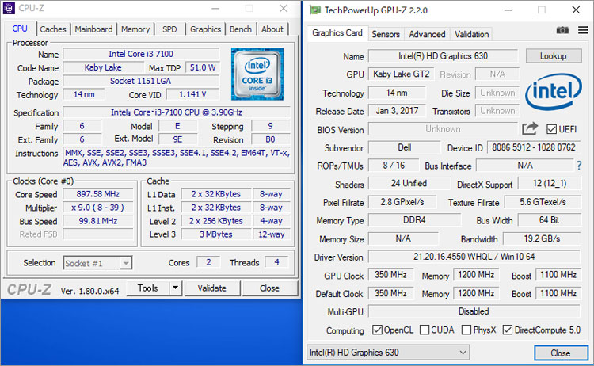The height and width of the screenshot is (366, 594).
Task: Click the Core Speed value 897.58 MHz
Action: 97,194
